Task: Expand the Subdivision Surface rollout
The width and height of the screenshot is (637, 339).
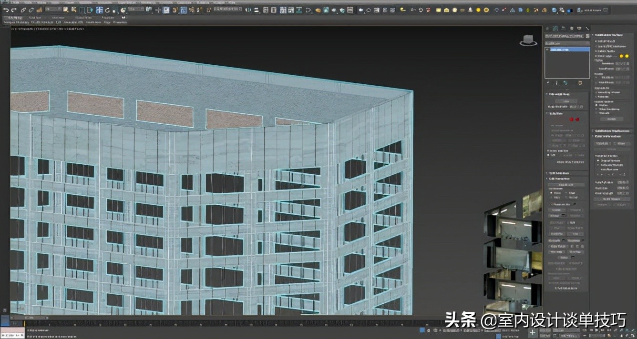Action: [x=608, y=35]
